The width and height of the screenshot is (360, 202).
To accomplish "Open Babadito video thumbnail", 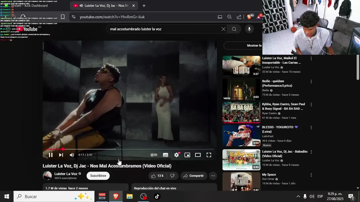I will (241, 160).
